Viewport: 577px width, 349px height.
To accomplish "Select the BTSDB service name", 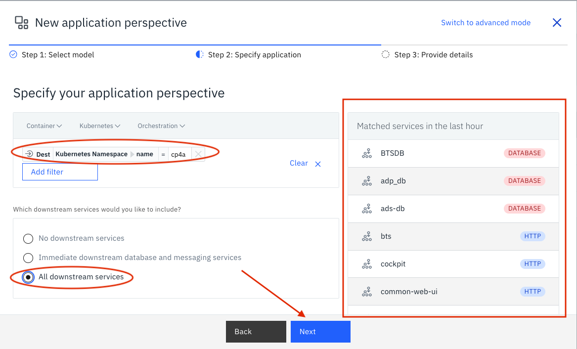I will pyautogui.click(x=392, y=153).
